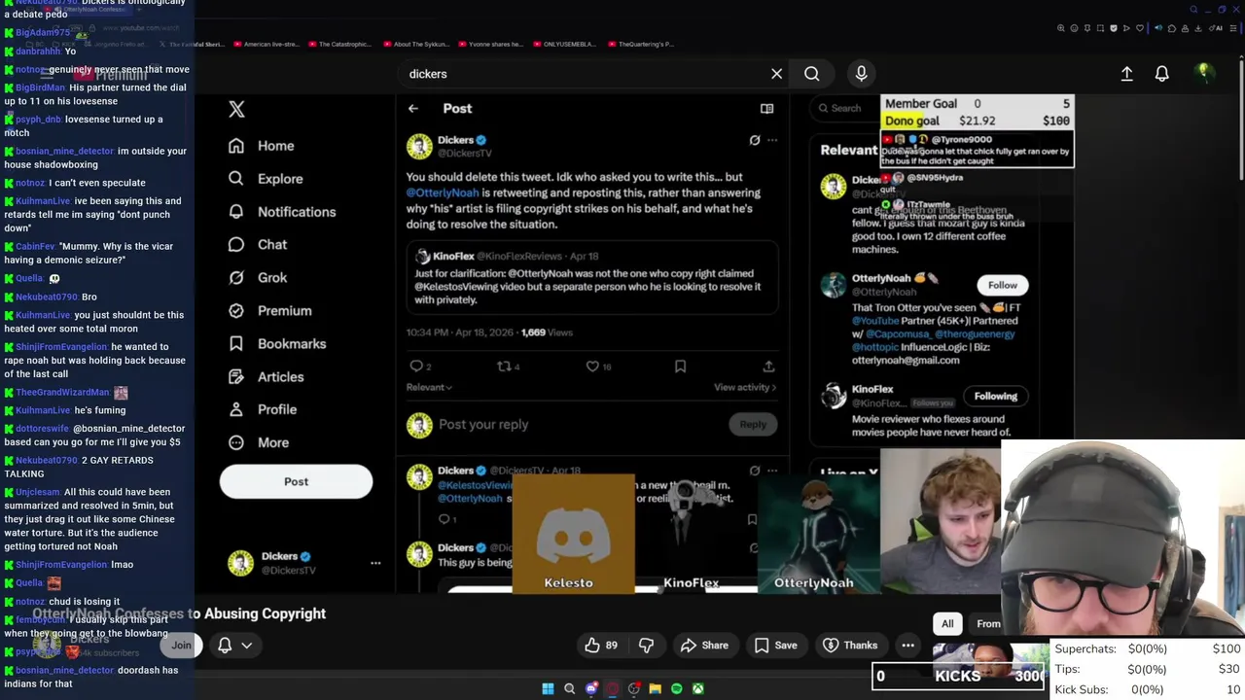
Task: Click Following button next to KinoFlex
Action: pyautogui.click(x=995, y=396)
